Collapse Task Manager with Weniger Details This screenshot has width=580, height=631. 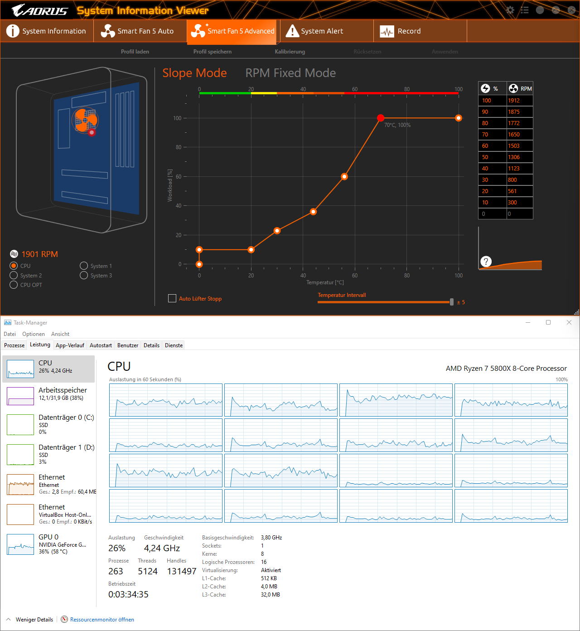coord(30,619)
